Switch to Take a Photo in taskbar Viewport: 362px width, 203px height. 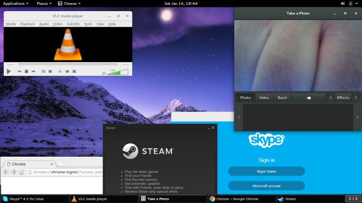[172, 199]
